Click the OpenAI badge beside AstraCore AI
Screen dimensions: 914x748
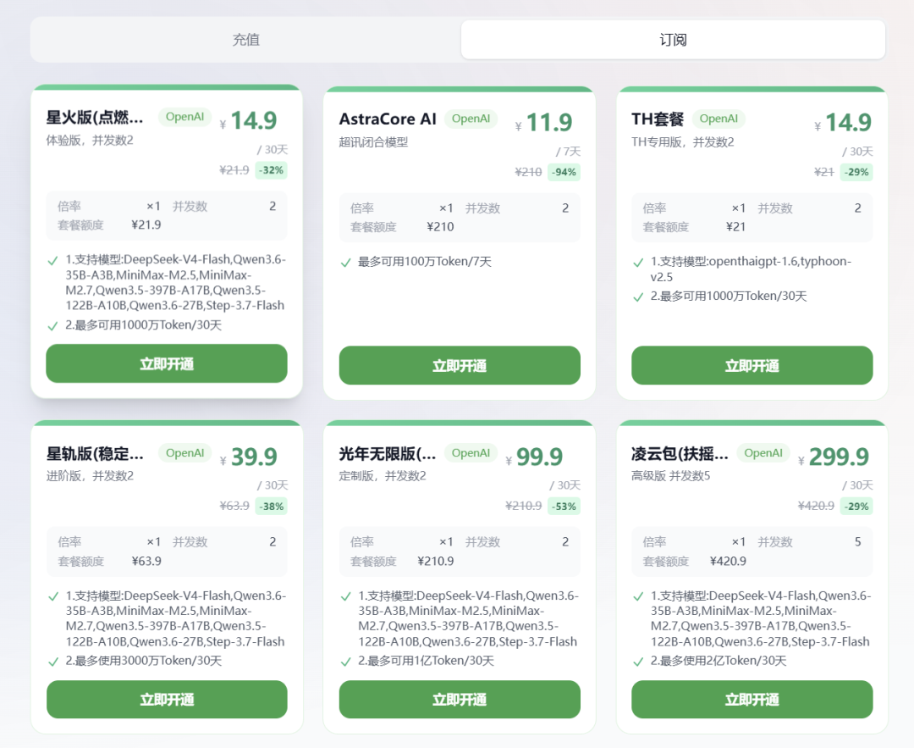pyautogui.click(x=471, y=119)
